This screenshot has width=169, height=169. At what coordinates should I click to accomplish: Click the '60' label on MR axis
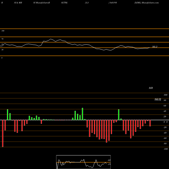point(165,106)
